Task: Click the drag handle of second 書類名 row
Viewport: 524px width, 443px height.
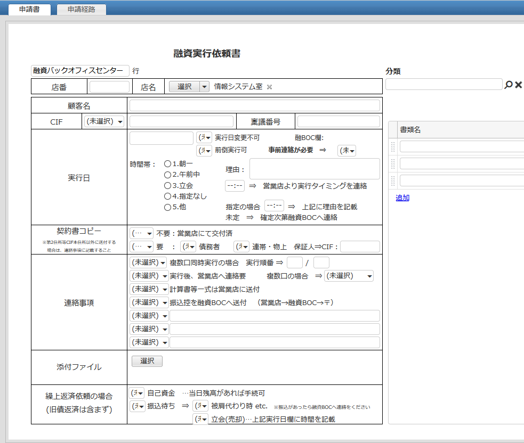Action: [393, 163]
